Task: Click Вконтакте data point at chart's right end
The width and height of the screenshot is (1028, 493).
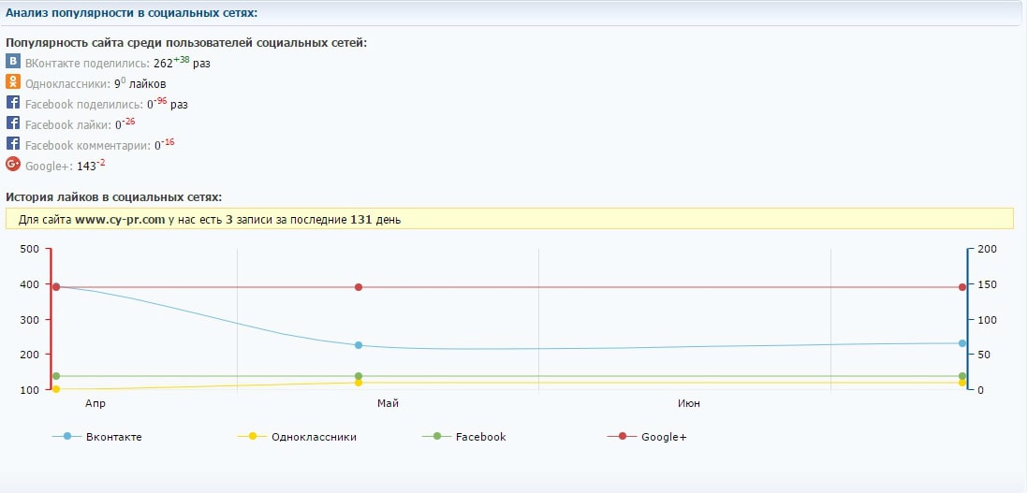Action: coord(962,343)
